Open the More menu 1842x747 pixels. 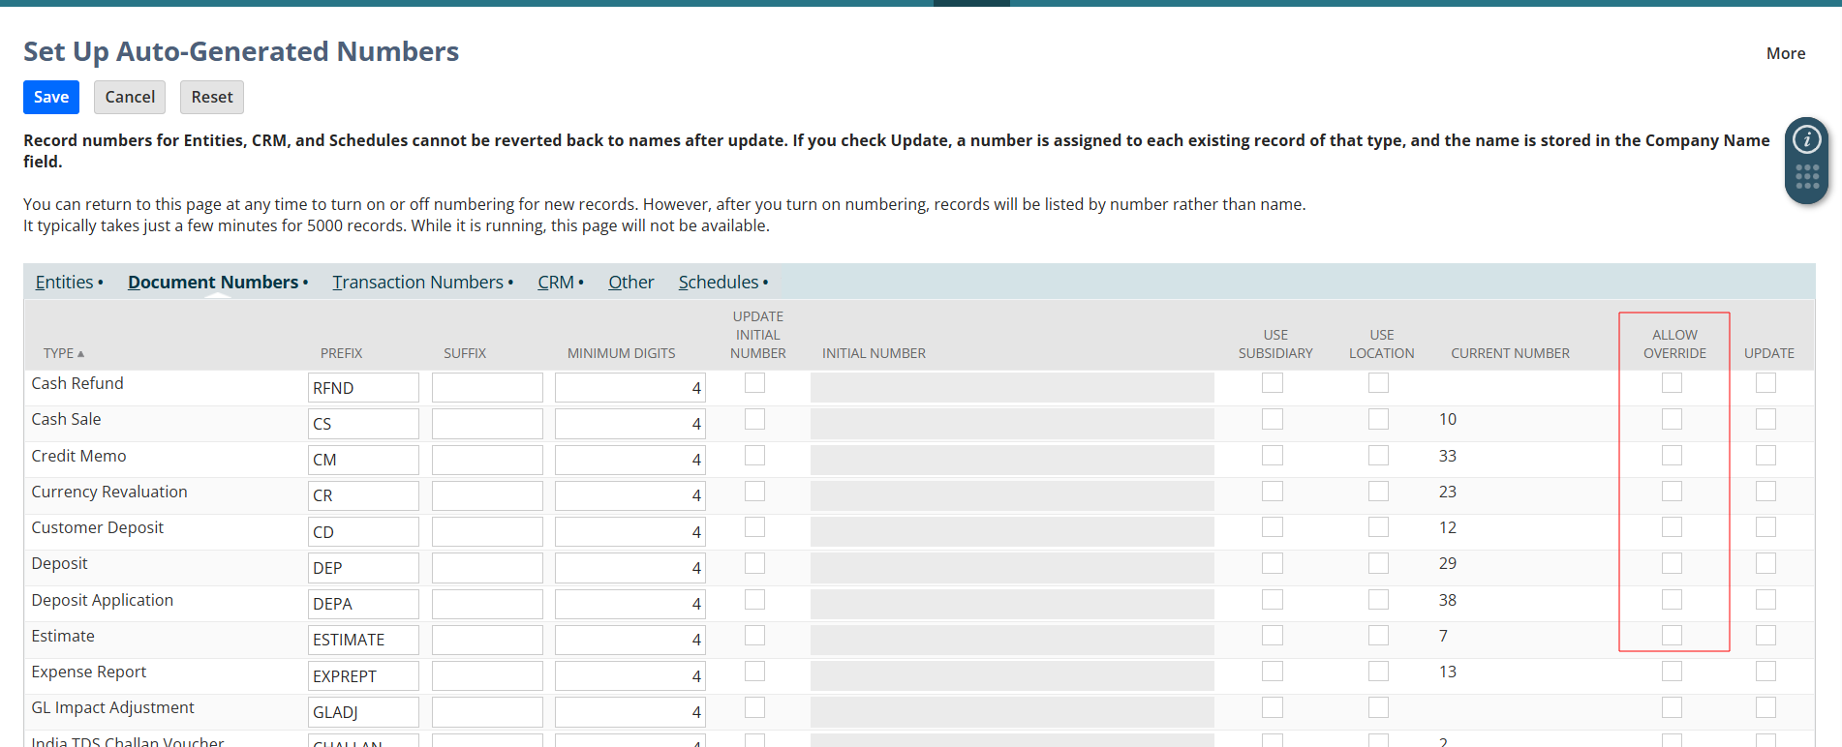1785,53
